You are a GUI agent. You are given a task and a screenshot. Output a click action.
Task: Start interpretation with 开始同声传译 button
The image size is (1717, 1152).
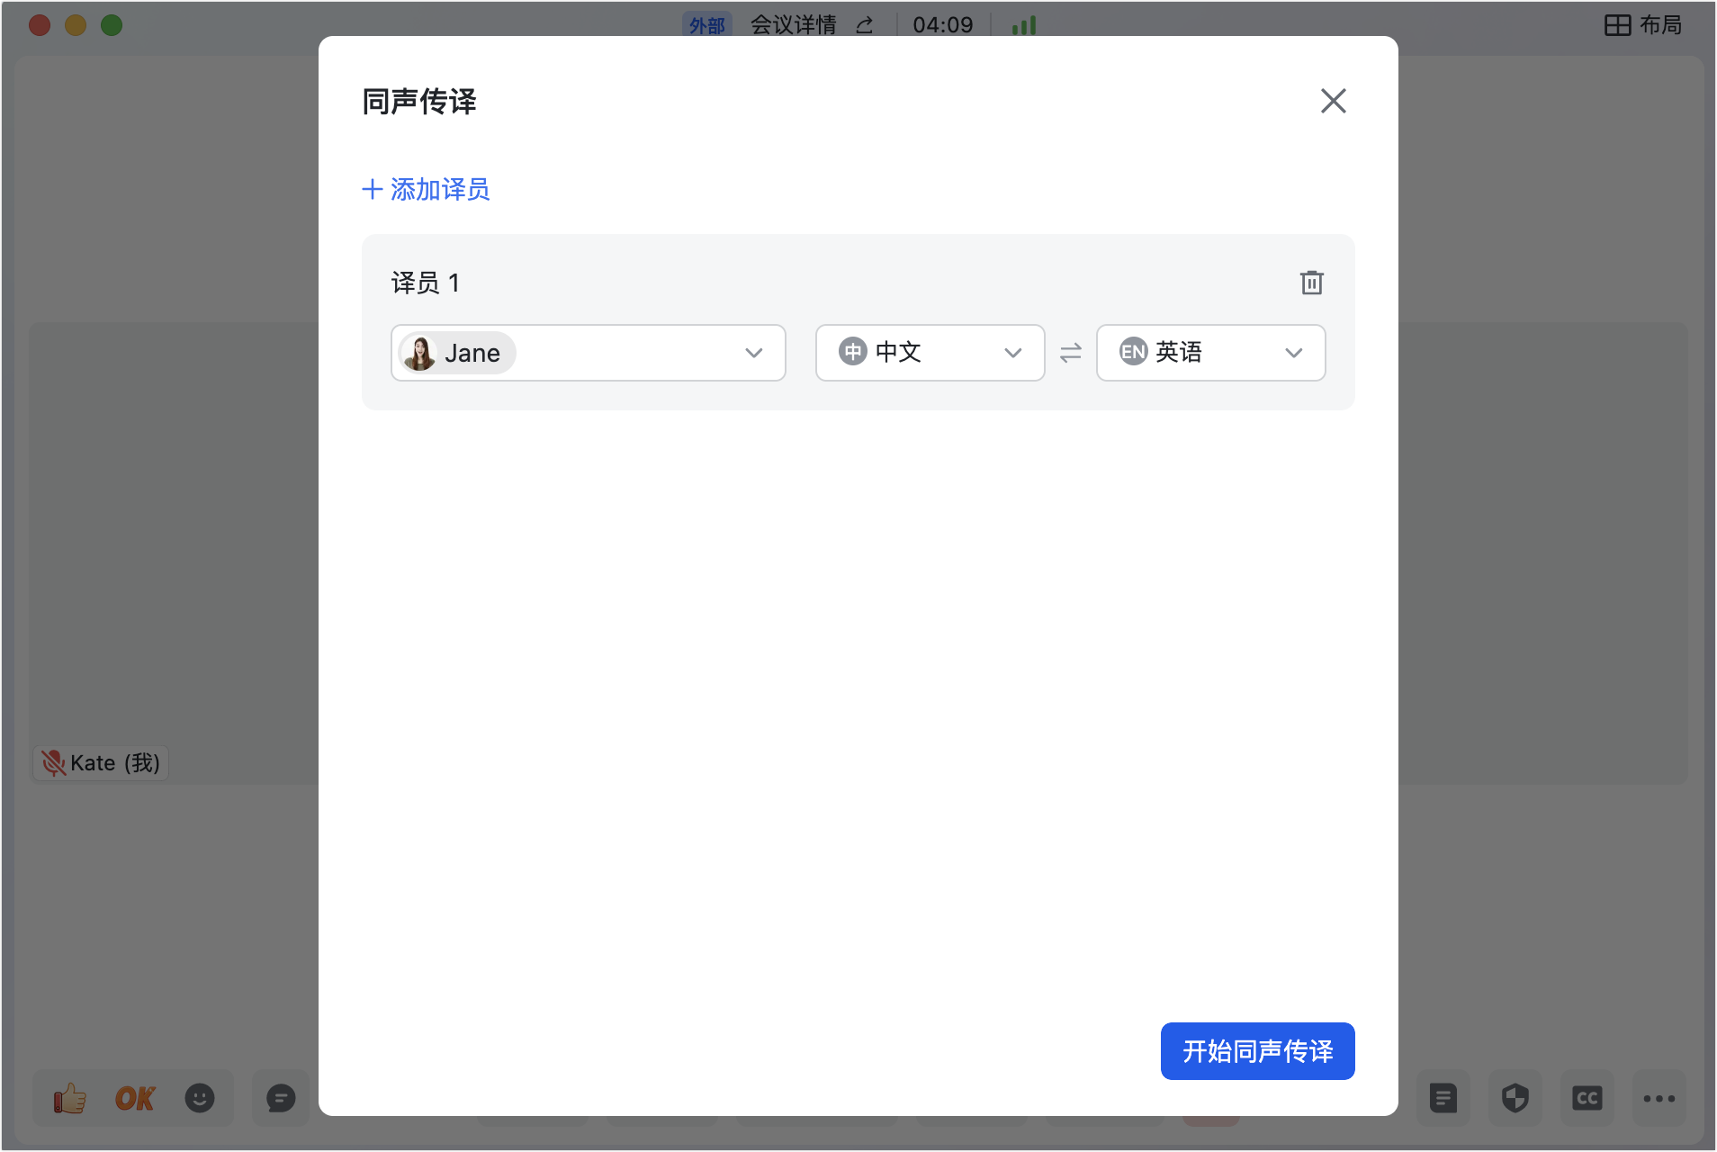(x=1256, y=1050)
